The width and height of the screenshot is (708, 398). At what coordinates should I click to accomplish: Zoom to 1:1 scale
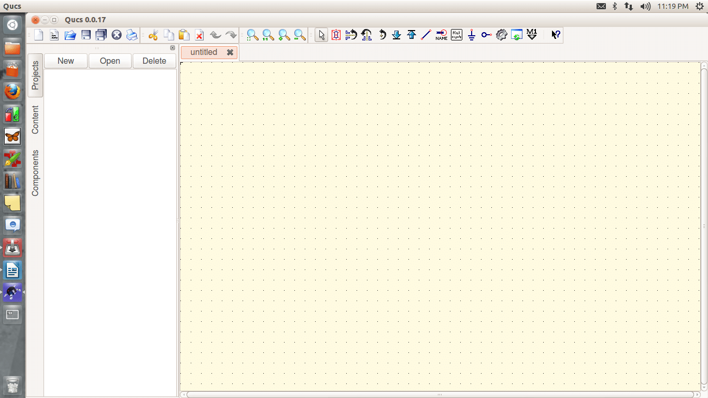[x=268, y=35]
